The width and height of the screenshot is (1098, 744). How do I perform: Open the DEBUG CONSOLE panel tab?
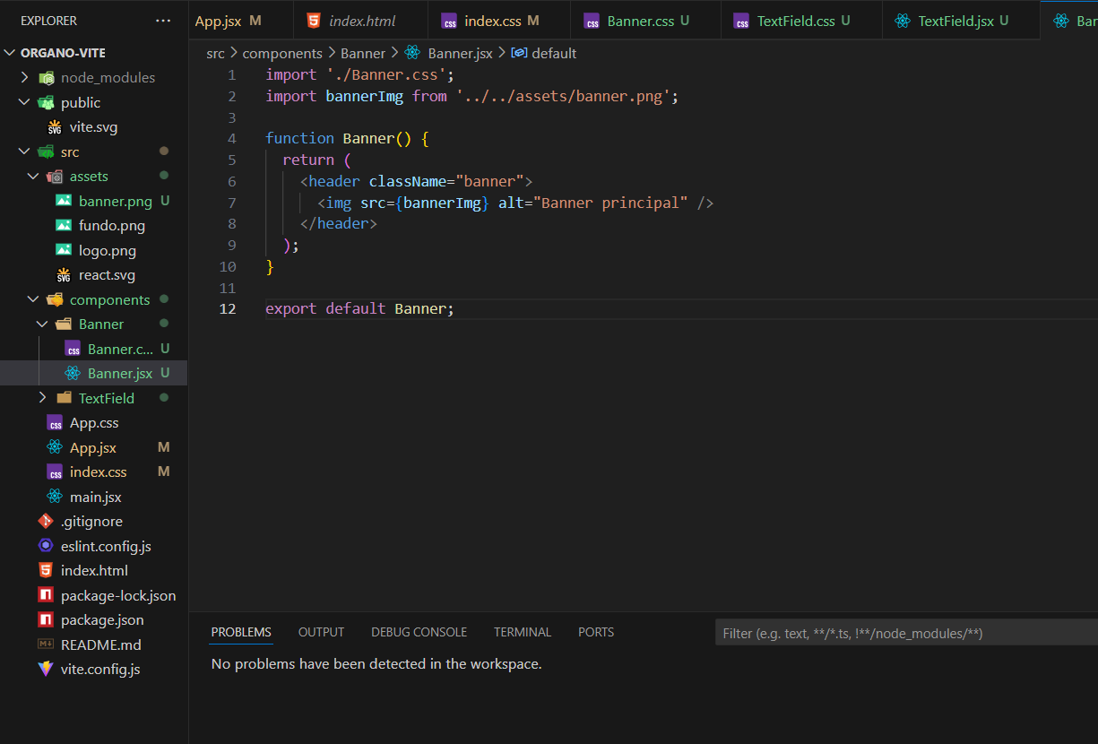pos(419,632)
